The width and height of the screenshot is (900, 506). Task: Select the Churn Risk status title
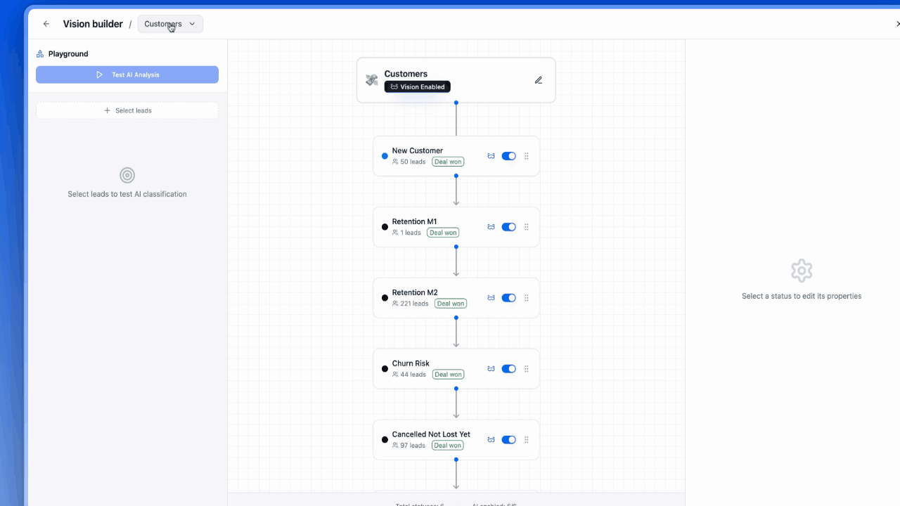pyautogui.click(x=411, y=363)
